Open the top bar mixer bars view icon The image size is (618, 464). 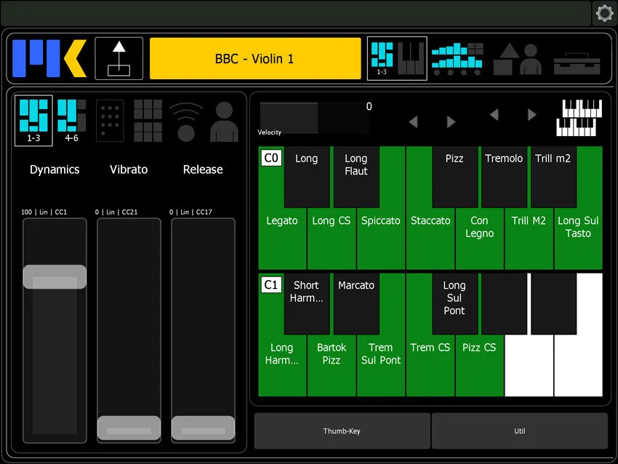[457, 58]
